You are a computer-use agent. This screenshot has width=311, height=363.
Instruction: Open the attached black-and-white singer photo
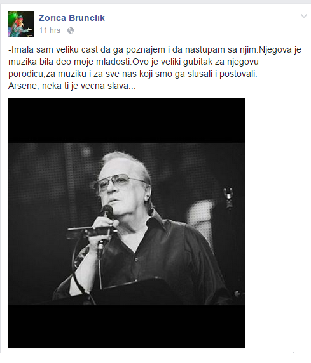[127, 223]
